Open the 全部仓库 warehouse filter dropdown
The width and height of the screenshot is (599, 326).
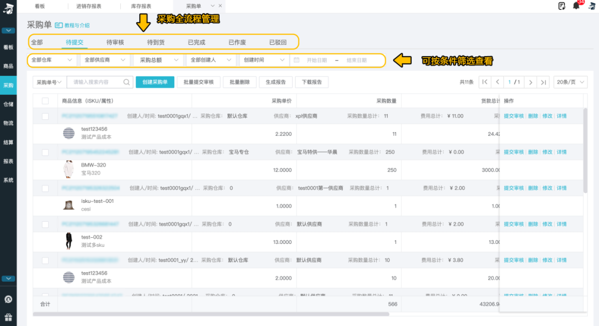click(52, 60)
